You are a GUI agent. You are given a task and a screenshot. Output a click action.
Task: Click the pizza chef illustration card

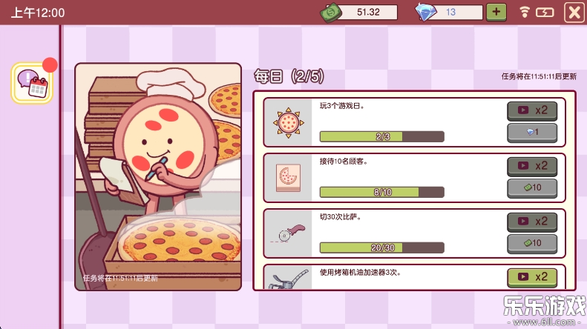click(x=158, y=176)
